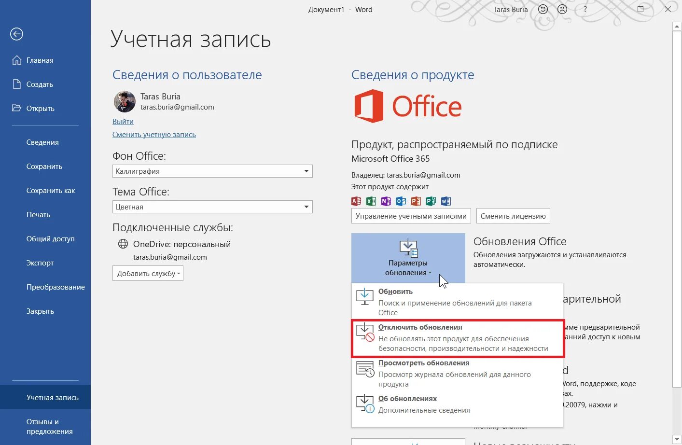Expand the Add a service dropdown button
The width and height of the screenshot is (682, 445).
148,273
